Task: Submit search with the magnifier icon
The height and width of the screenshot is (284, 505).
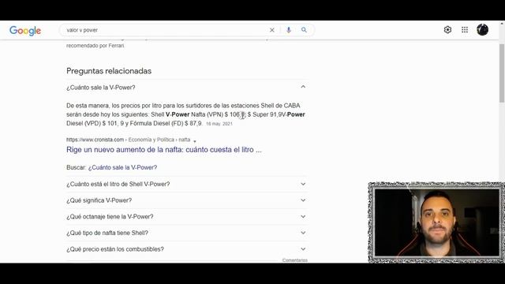Action: click(x=304, y=30)
